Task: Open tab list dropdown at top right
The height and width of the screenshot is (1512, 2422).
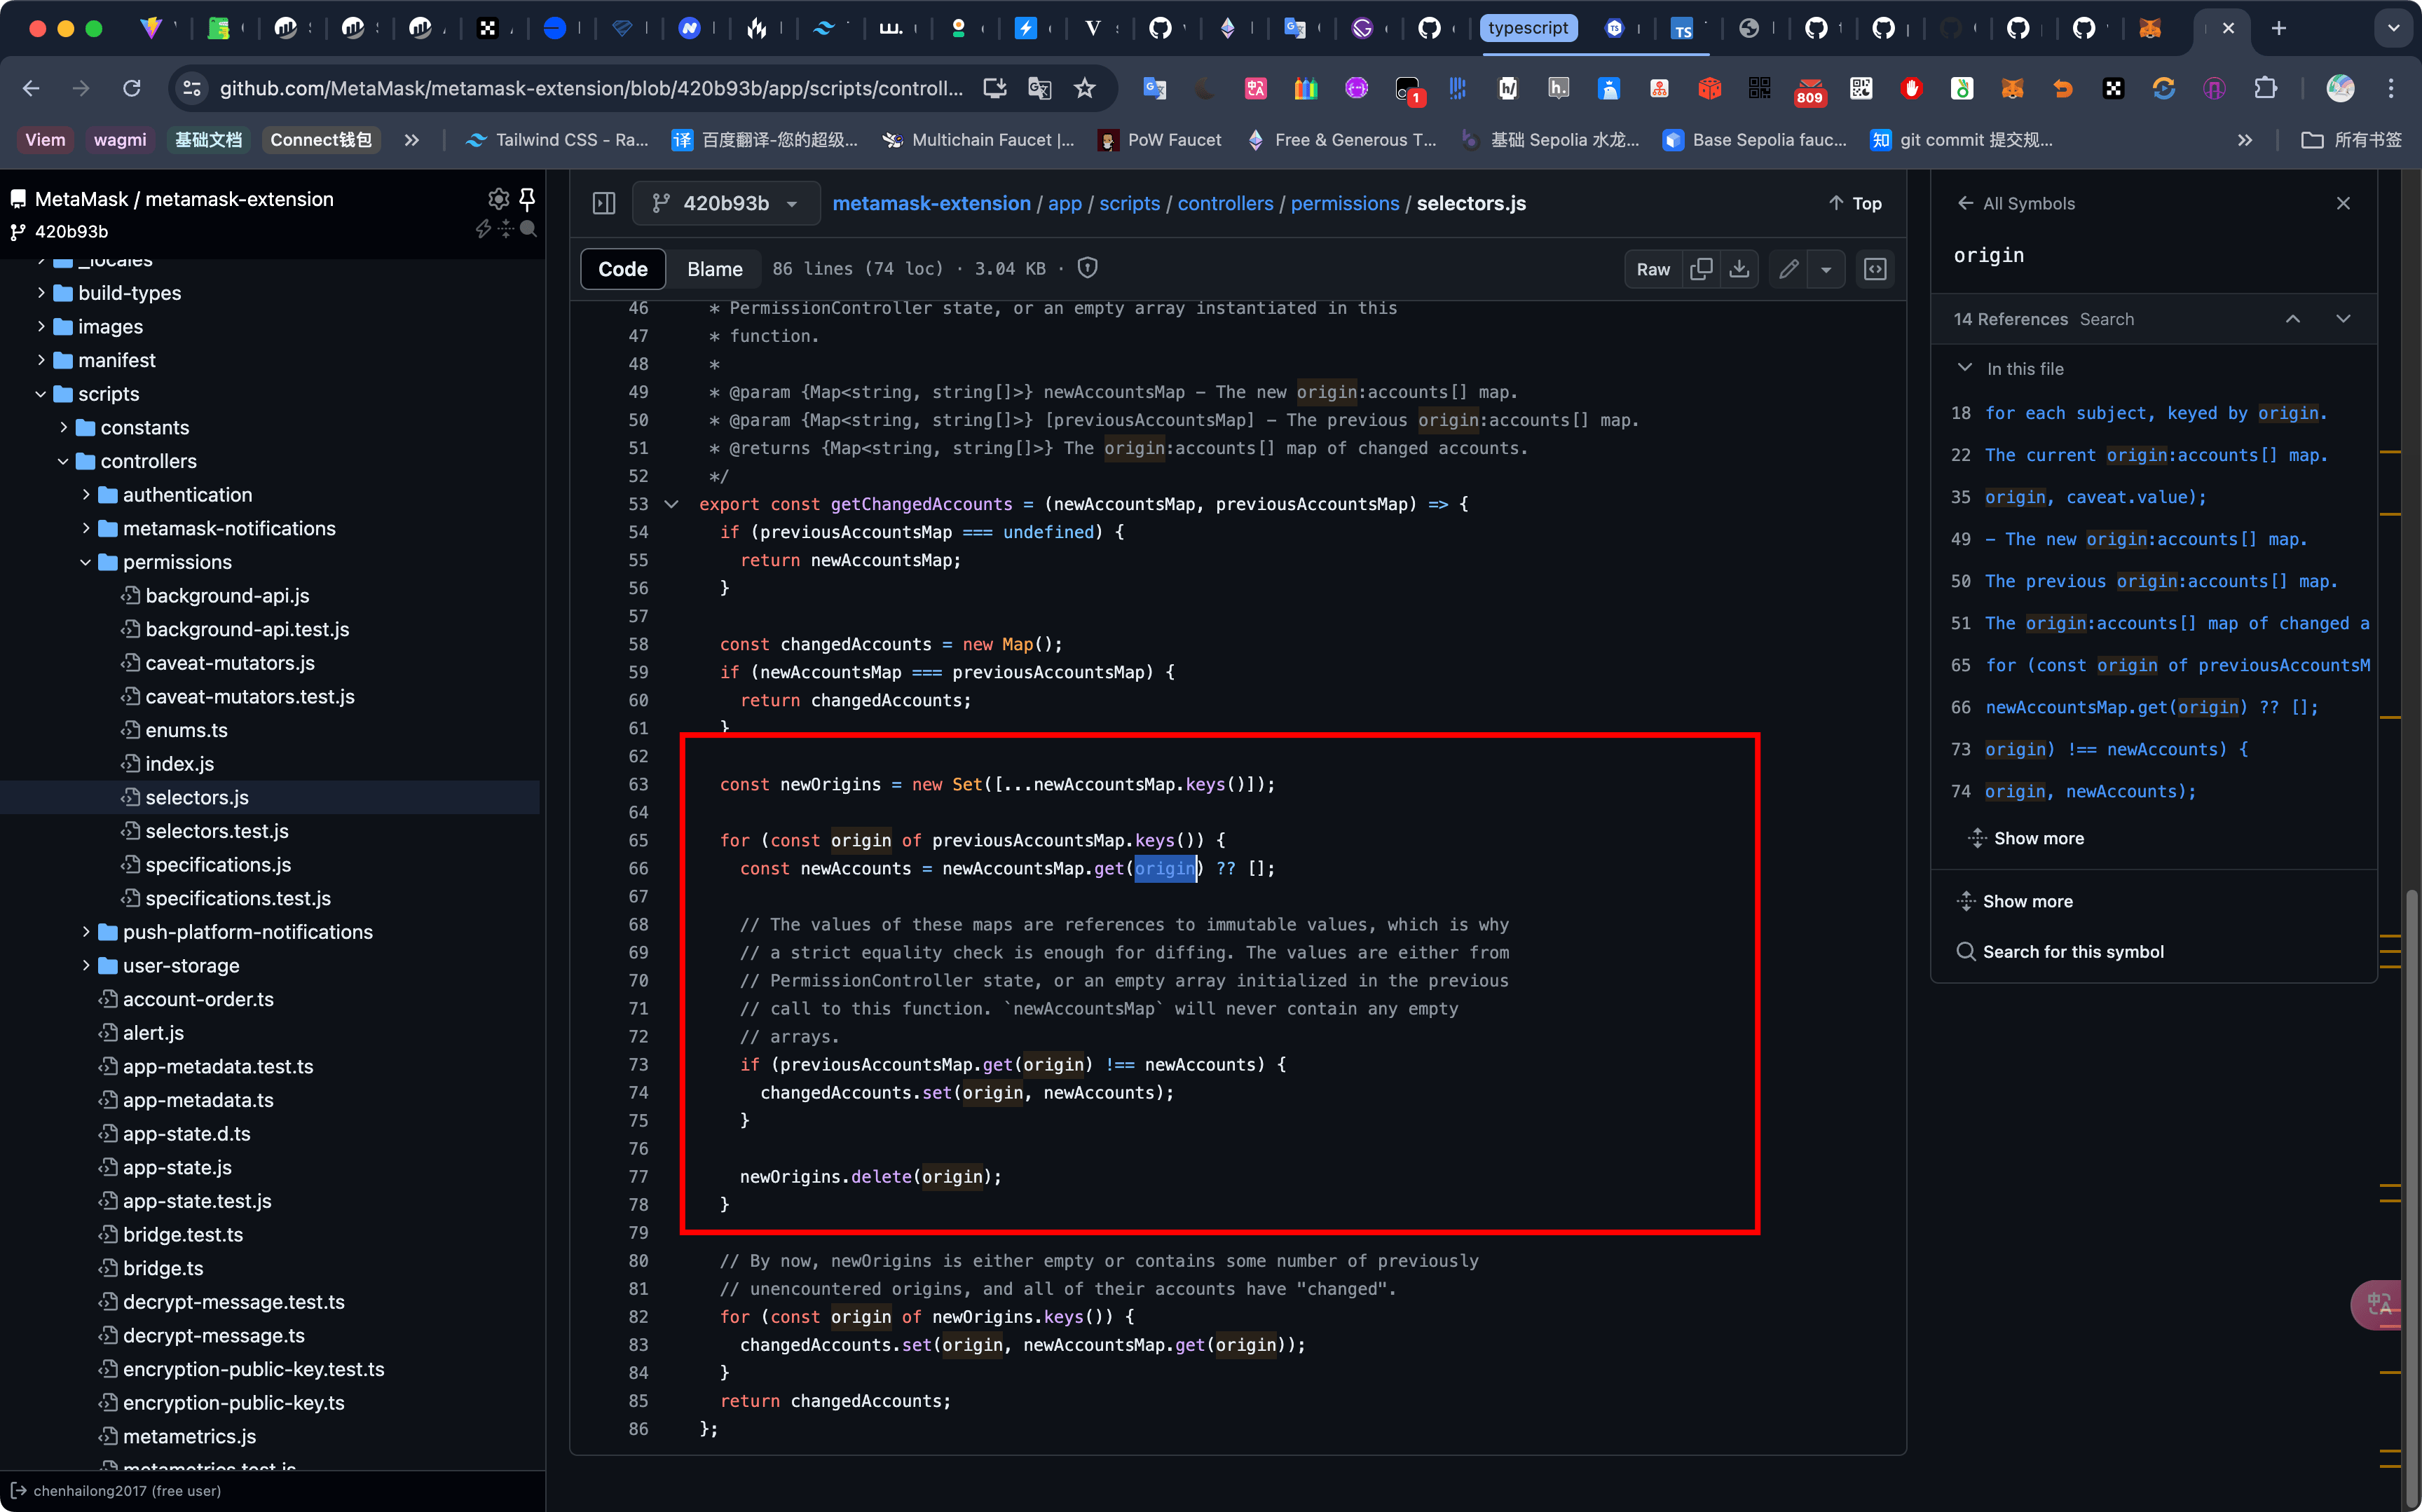Action: click(2393, 28)
